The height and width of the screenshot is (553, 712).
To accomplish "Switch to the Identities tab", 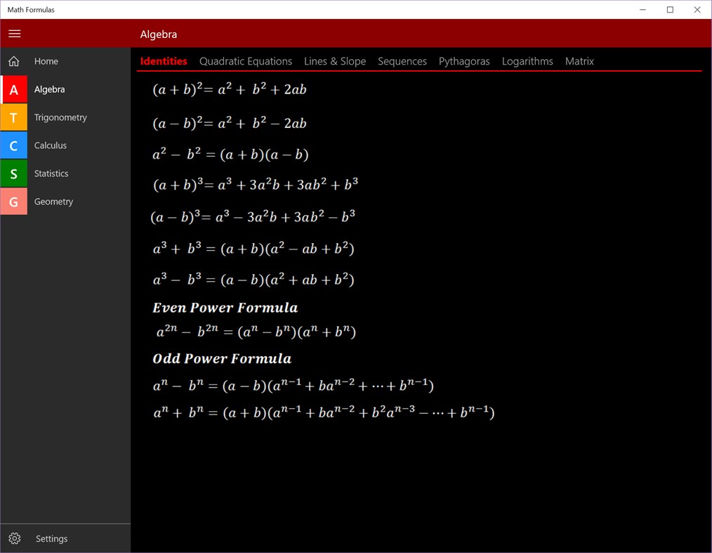I will (163, 61).
